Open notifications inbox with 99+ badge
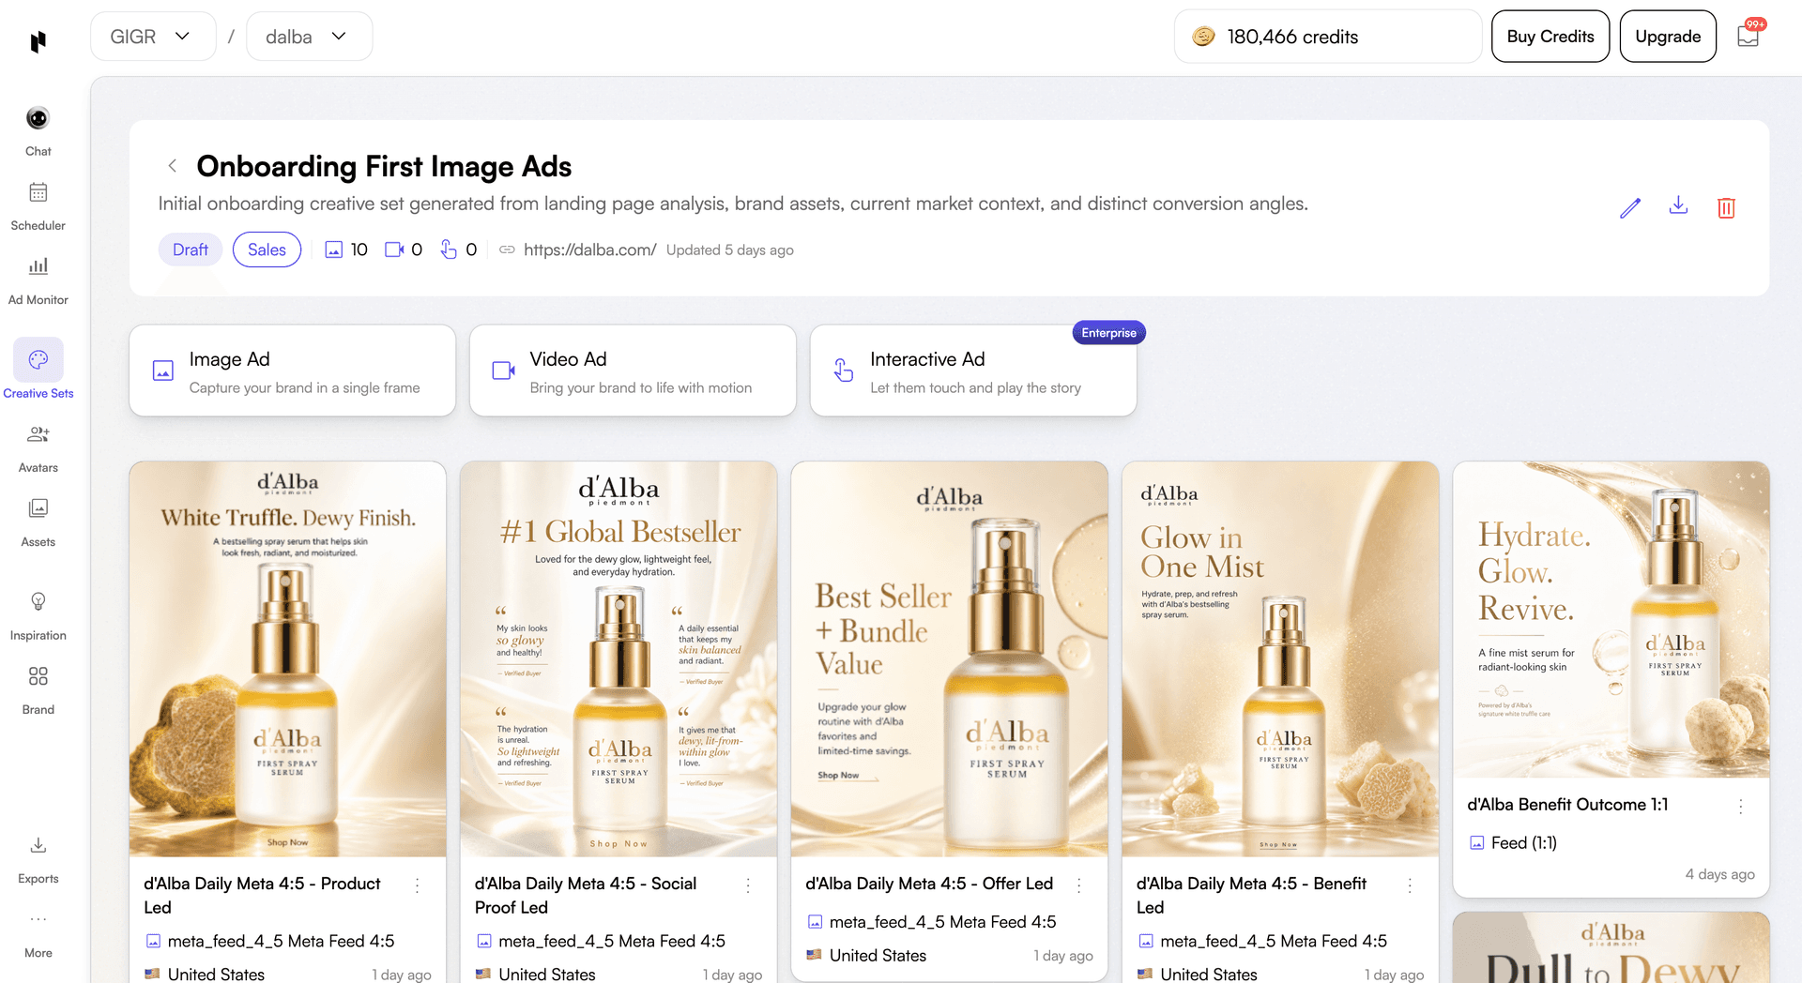 click(x=1749, y=36)
